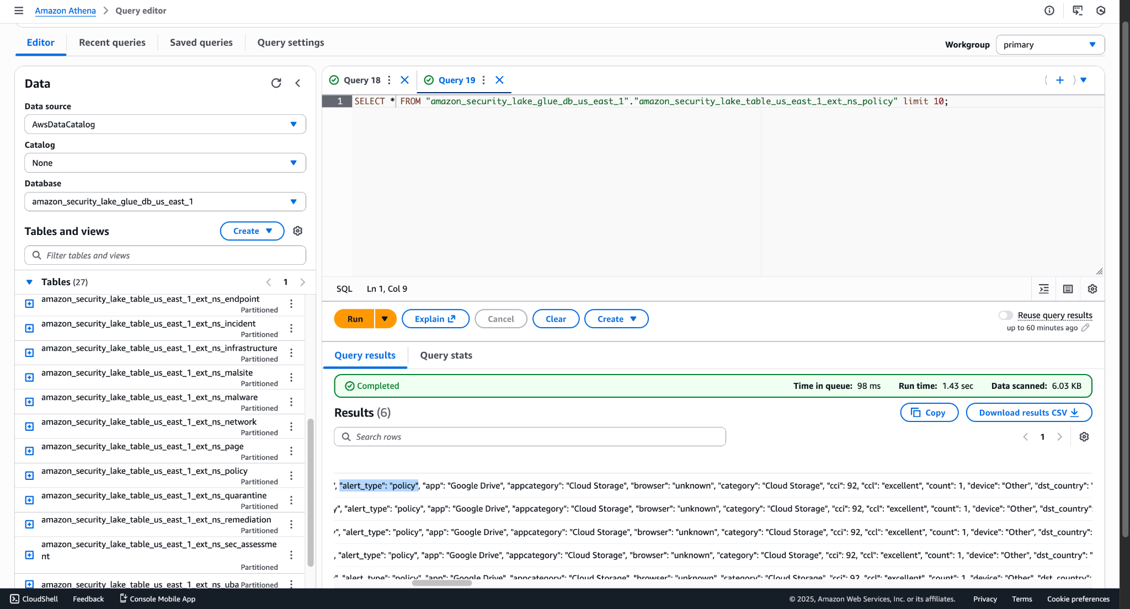Open actions menu for ext_ns_policy table
1130x609 pixels.
pos(291,476)
